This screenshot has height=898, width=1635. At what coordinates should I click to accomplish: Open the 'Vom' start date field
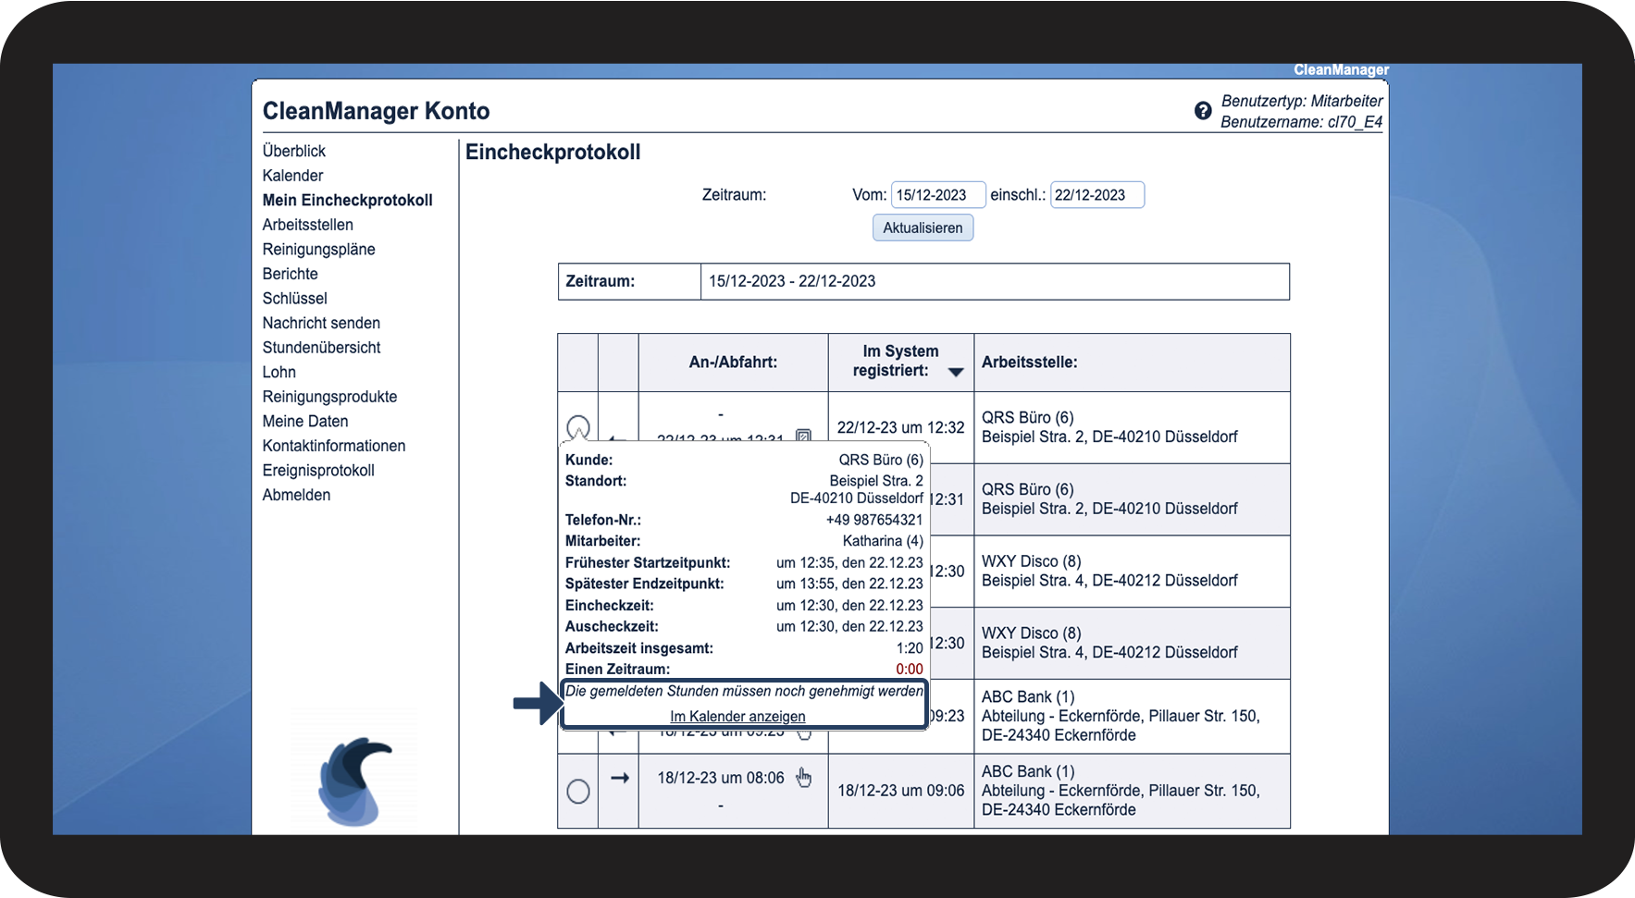pyautogui.click(x=937, y=195)
